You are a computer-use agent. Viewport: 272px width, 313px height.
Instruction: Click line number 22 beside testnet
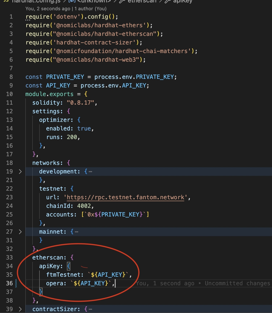pos(9,189)
